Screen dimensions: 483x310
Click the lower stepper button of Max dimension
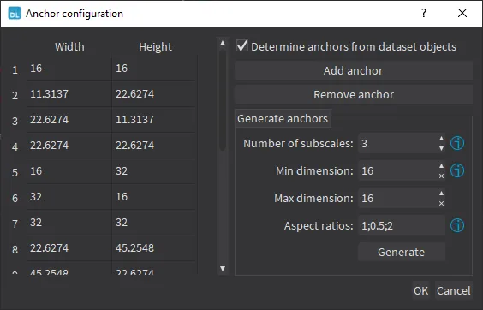click(x=441, y=203)
